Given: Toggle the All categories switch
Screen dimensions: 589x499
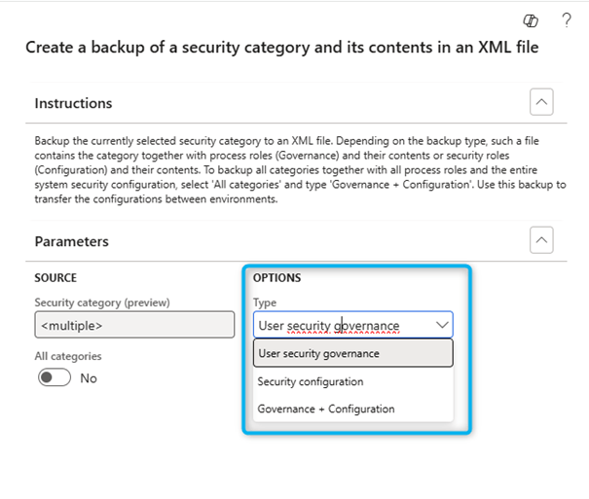Looking at the screenshot, I should (55, 378).
